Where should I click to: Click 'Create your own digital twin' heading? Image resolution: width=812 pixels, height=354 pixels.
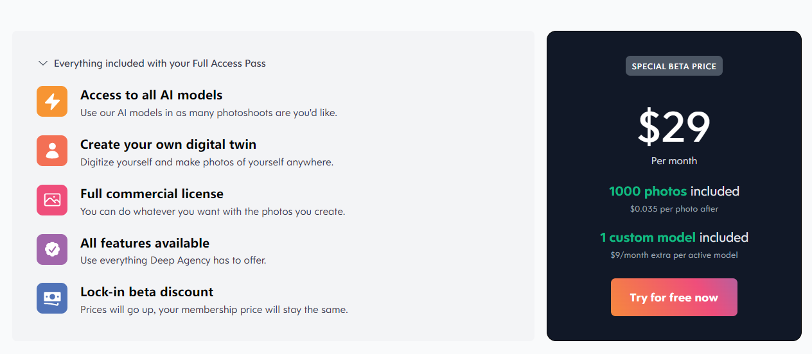pyautogui.click(x=168, y=144)
